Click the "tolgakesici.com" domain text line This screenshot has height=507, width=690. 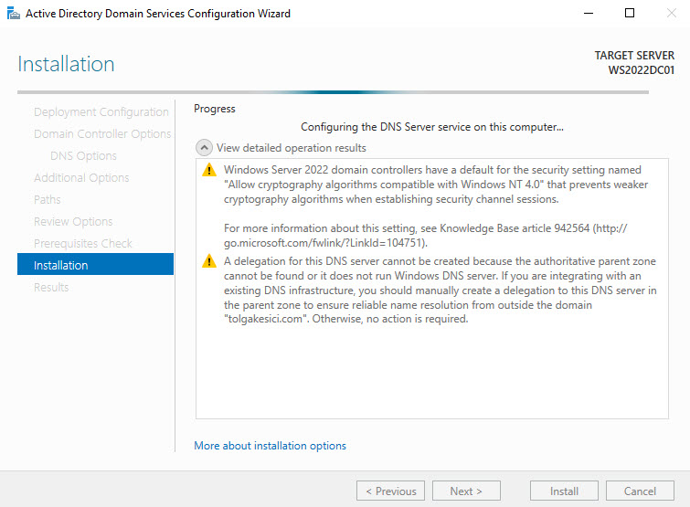point(345,319)
